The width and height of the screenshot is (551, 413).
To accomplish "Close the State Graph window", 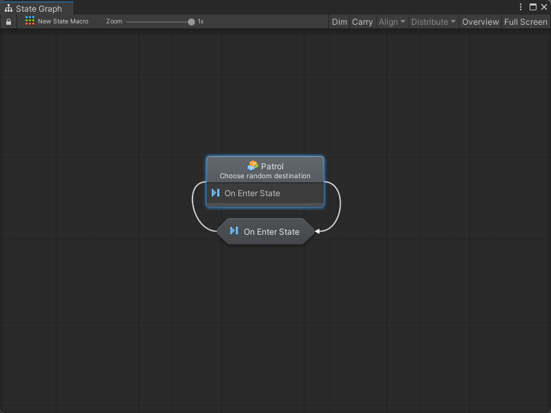I will (543, 7).
